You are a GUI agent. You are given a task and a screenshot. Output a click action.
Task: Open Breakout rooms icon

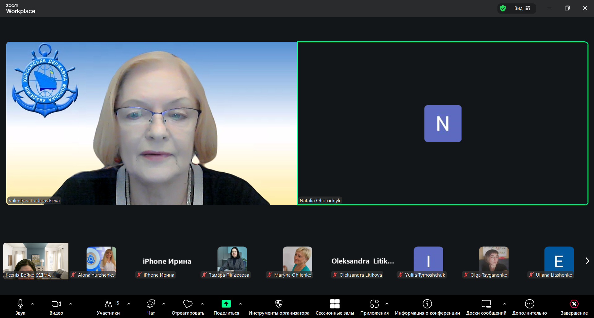[x=335, y=304]
